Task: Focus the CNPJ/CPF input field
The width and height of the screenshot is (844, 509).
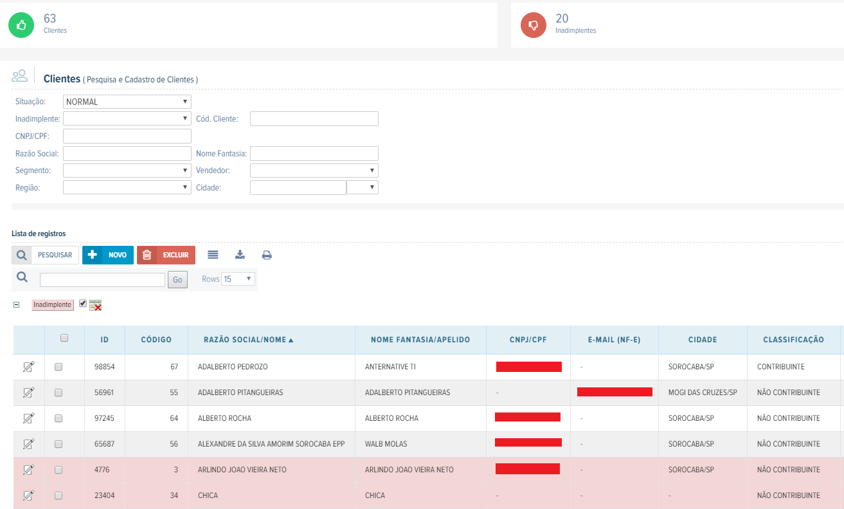Action: tap(127, 136)
